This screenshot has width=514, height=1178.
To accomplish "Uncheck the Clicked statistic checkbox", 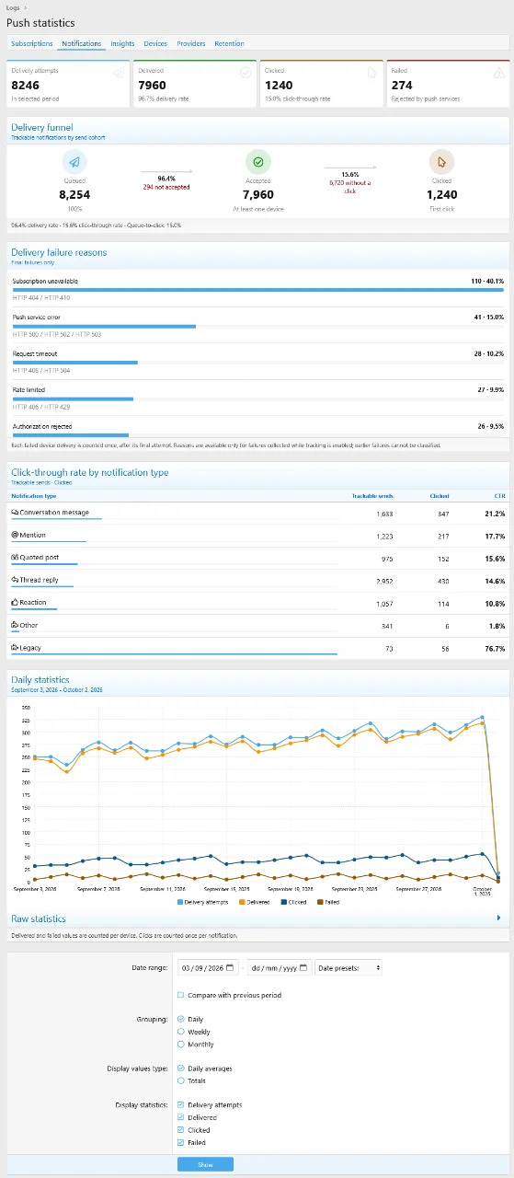I will [x=180, y=1130].
